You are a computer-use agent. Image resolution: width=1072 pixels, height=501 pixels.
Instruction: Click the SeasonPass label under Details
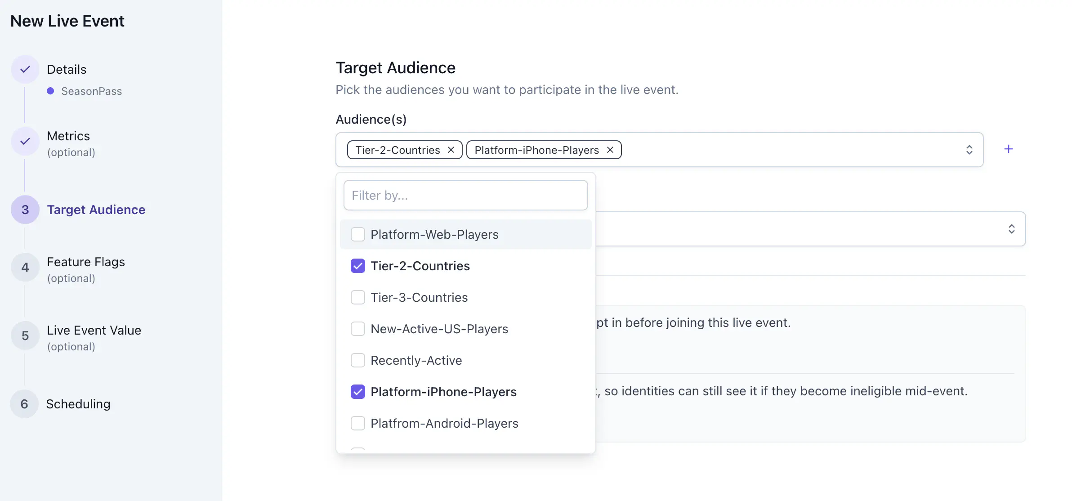point(91,91)
